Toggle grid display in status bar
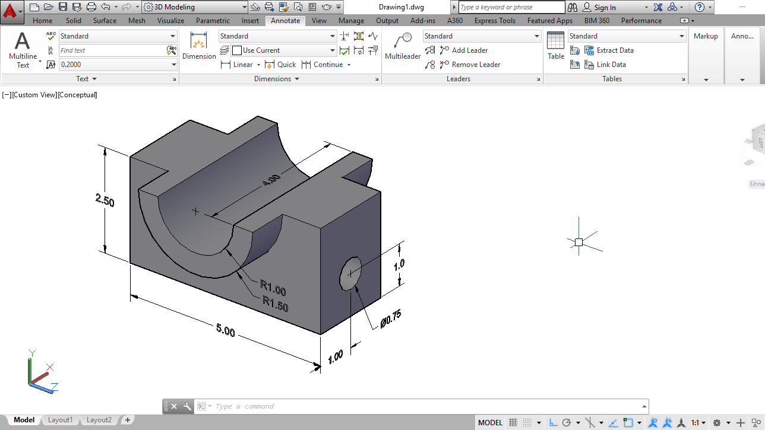This screenshot has height=430, width=765. pyautogui.click(x=513, y=423)
